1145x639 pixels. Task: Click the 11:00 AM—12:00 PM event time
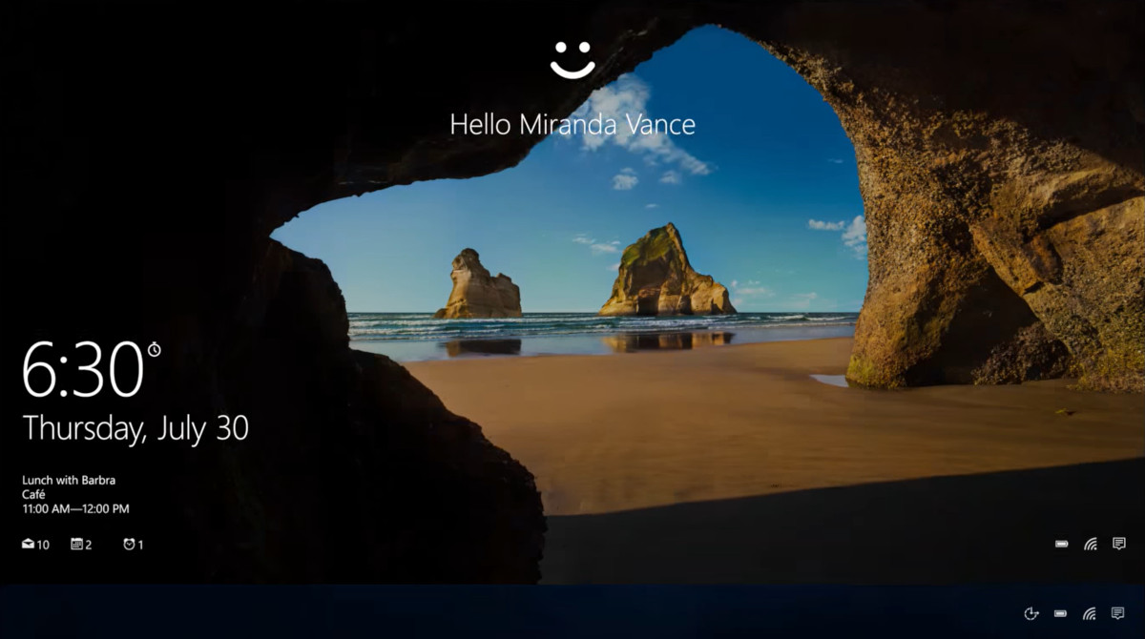click(x=75, y=509)
